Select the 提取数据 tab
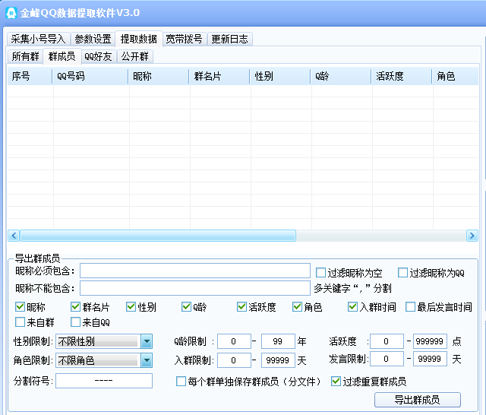 (x=138, y=39)
